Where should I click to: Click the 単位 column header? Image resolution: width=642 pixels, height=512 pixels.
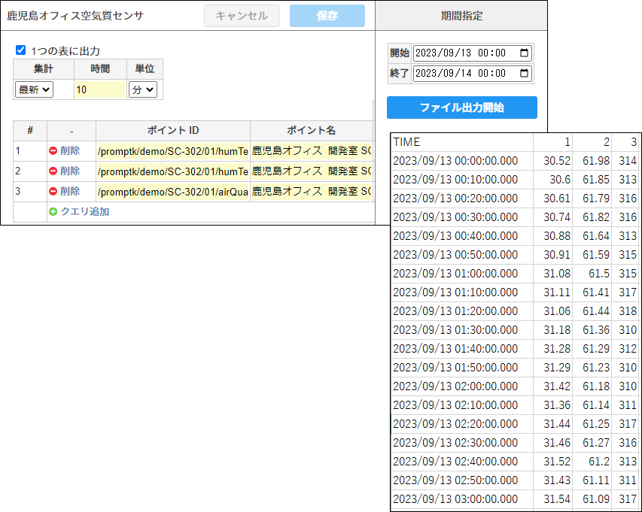[145, 68]
